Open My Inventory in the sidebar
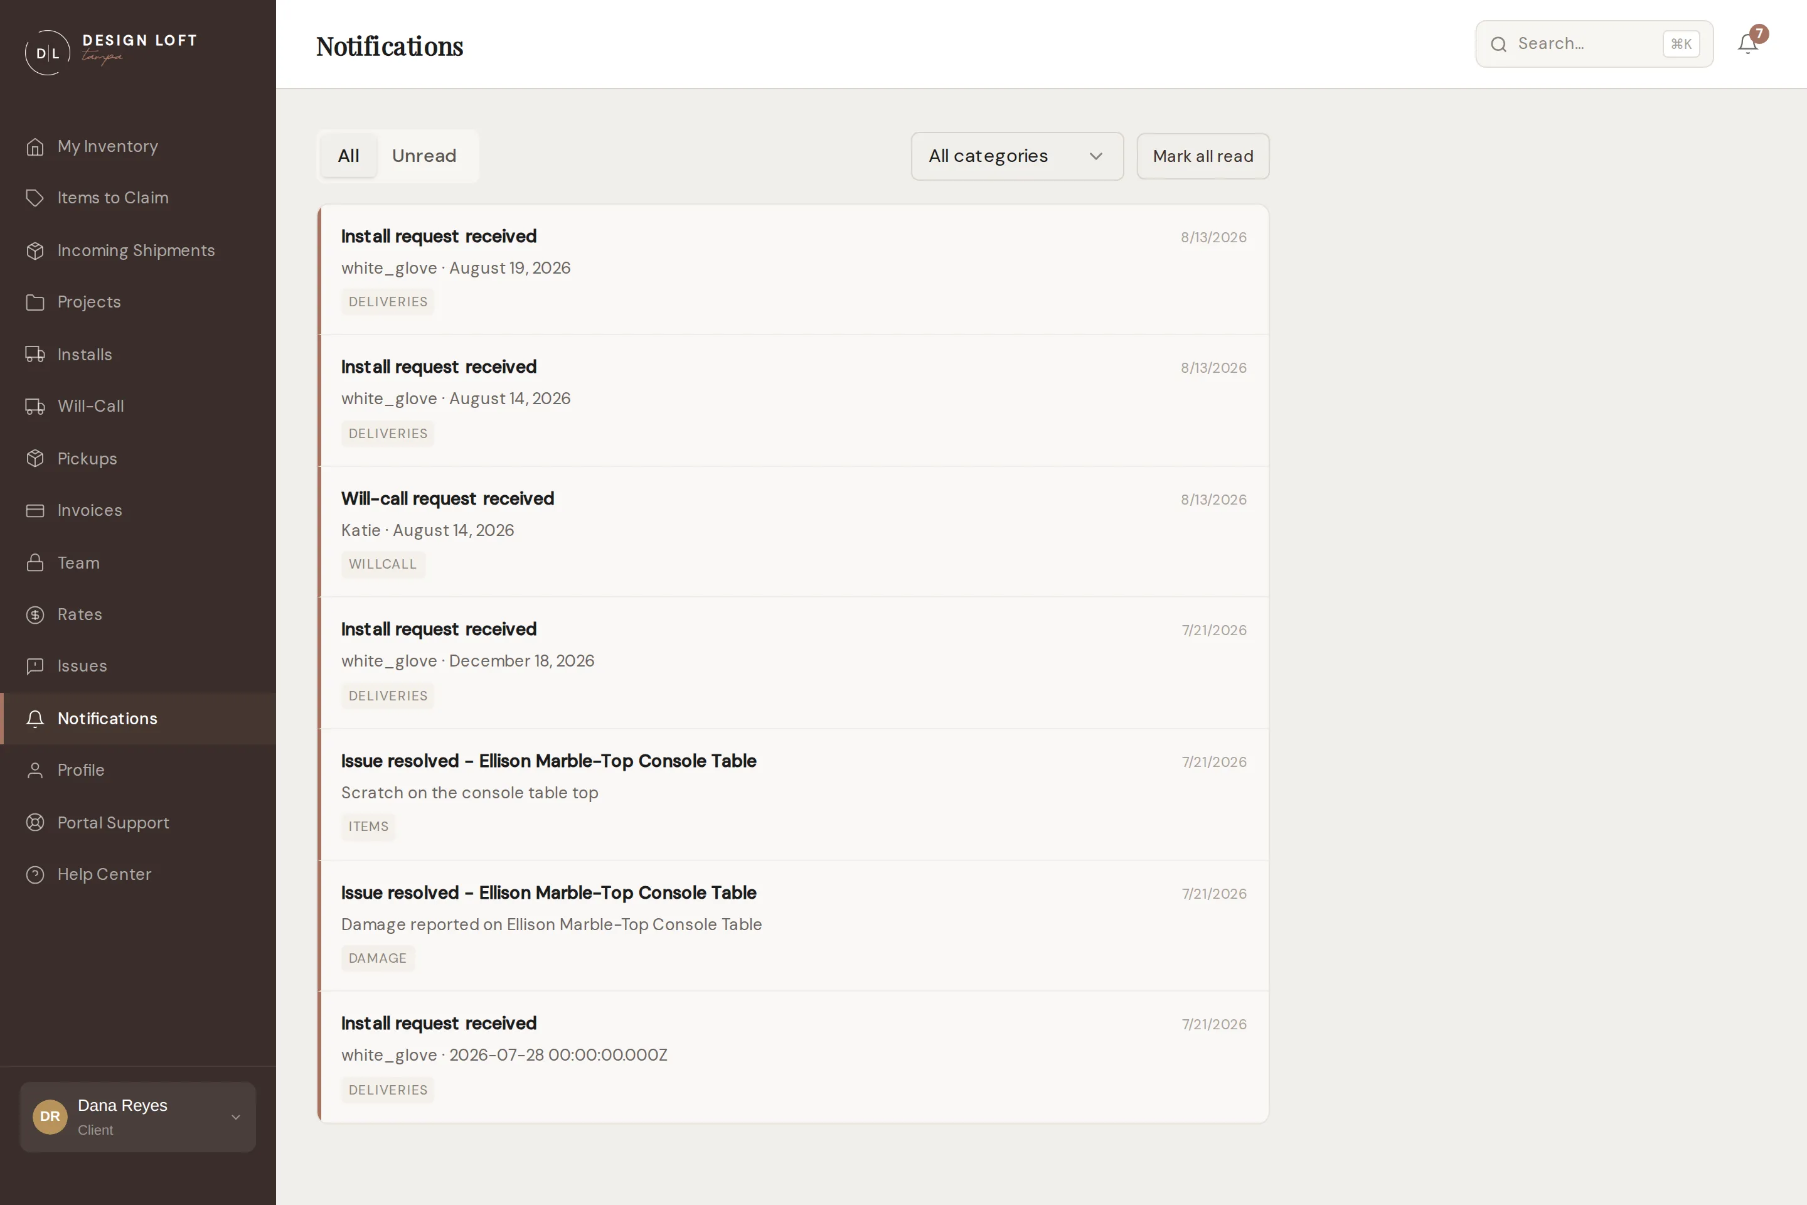The image size is (1807, 1205). [x=138, y=147]
